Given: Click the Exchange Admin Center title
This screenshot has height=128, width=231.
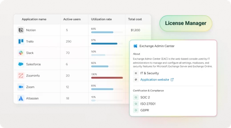Looking at the screenshot, I should 157,46.
